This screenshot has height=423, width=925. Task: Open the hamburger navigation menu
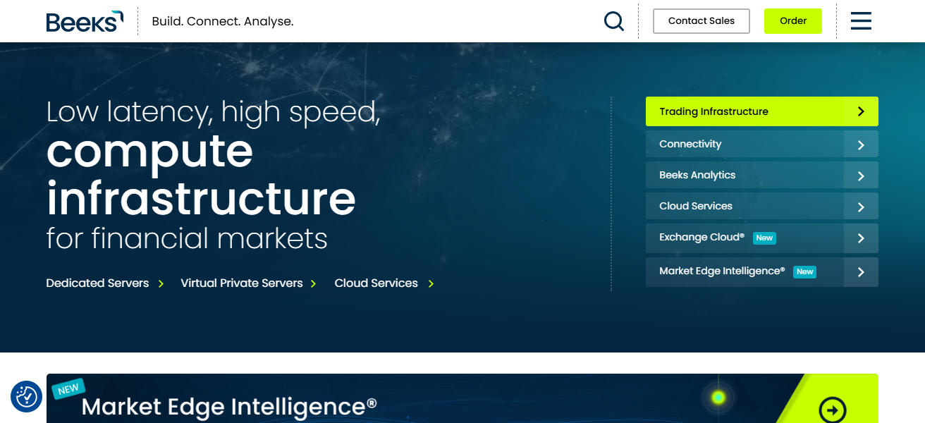[861, 21]
